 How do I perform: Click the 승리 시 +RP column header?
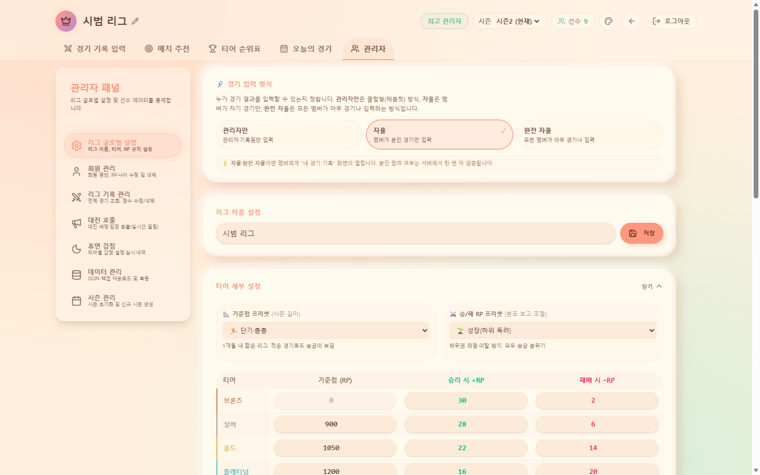point(466,380)
